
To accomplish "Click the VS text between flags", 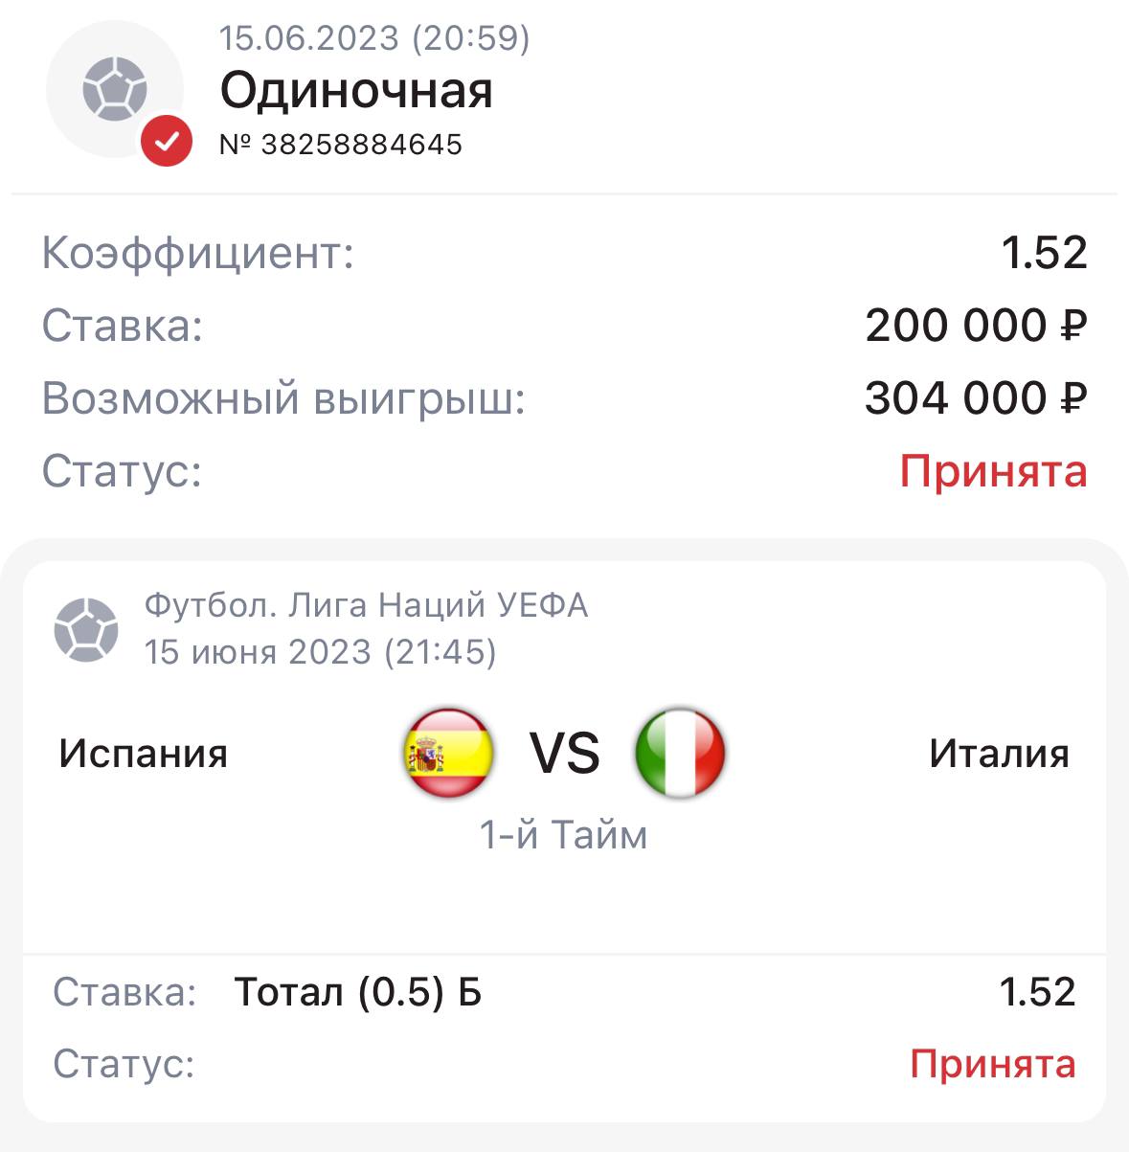I will tap(565, 754).
